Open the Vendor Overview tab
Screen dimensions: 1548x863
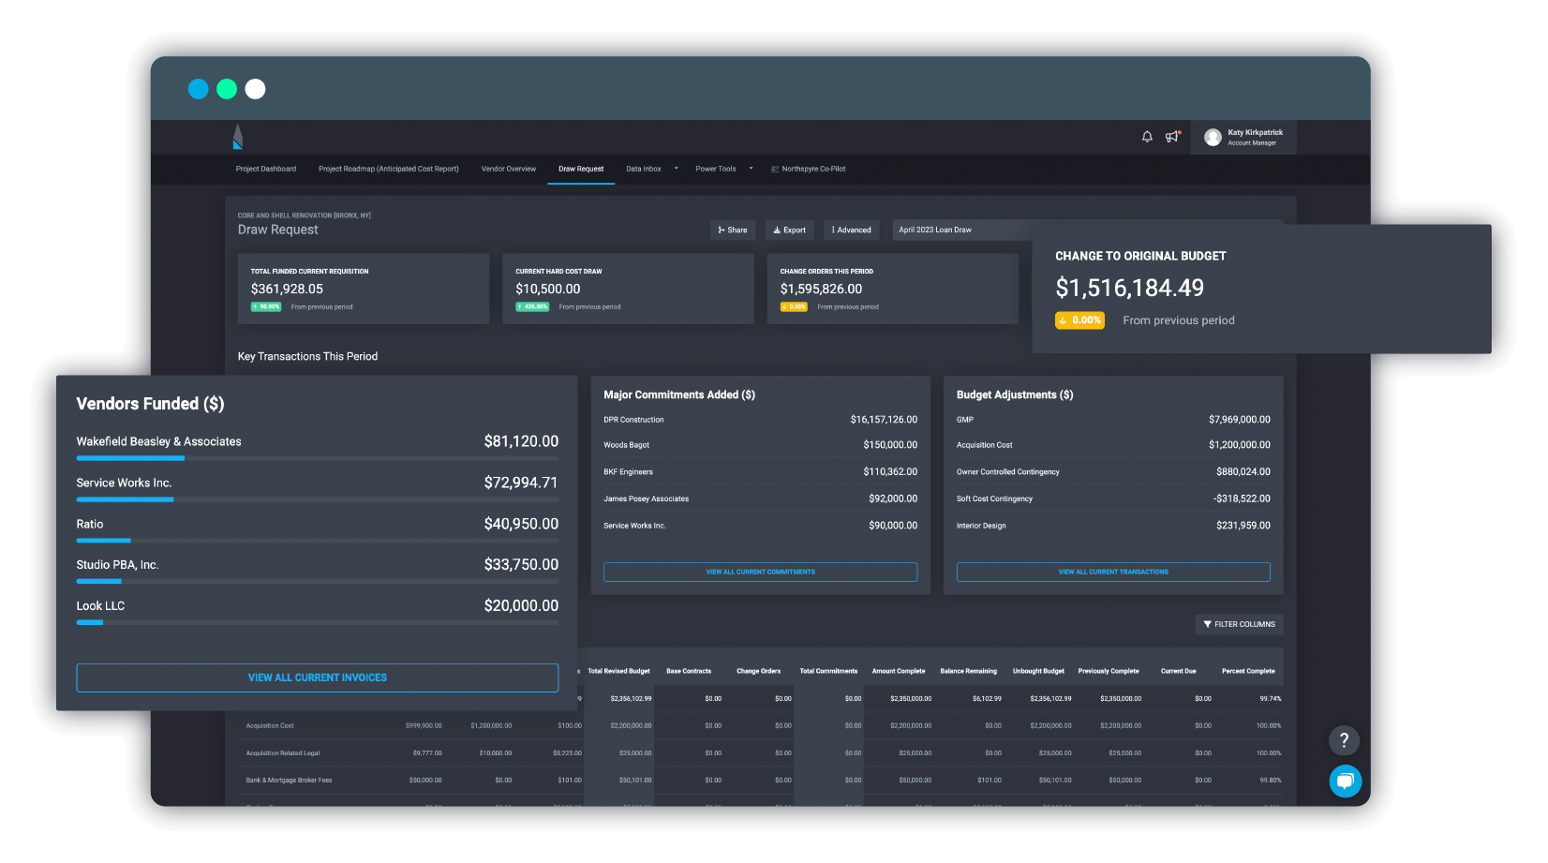(x=509, y=169)
